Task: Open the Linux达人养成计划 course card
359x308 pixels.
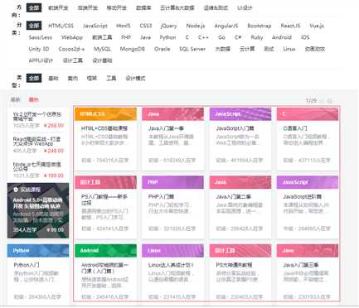Action: pos(173,272)
